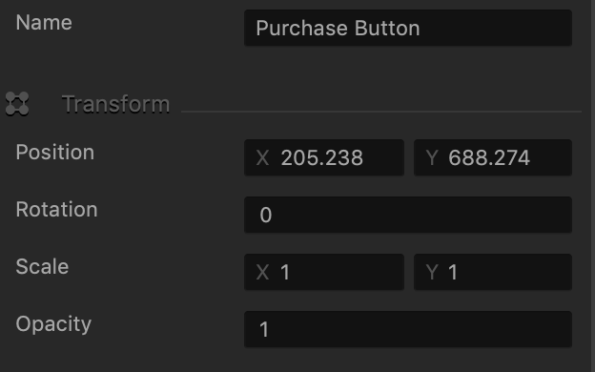This screenshot has height=372, width=595.
Task: Click the Transform section icon
Action: coord(17,104)
